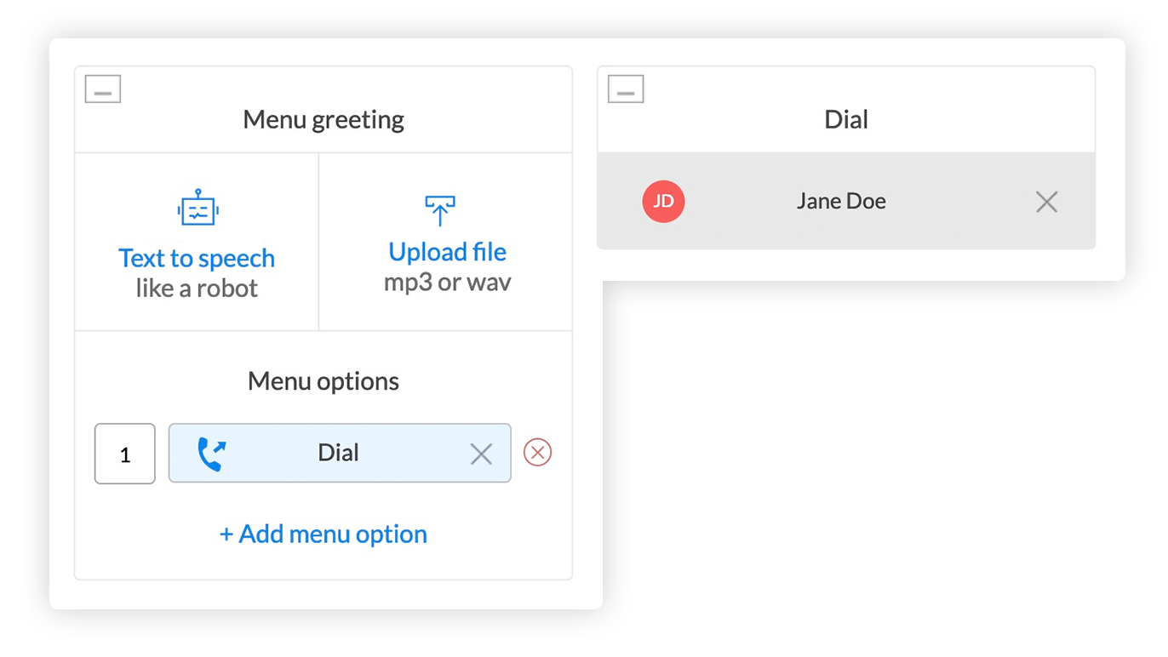Click '+ Add menu option'

(323, 534)
